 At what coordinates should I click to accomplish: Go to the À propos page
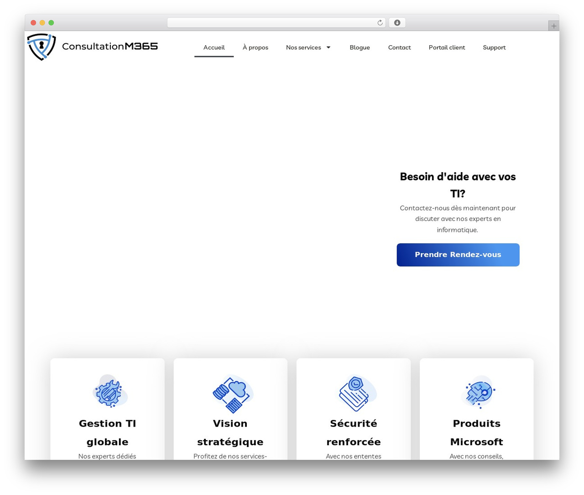pyautogui.click(x=255, y=47)
